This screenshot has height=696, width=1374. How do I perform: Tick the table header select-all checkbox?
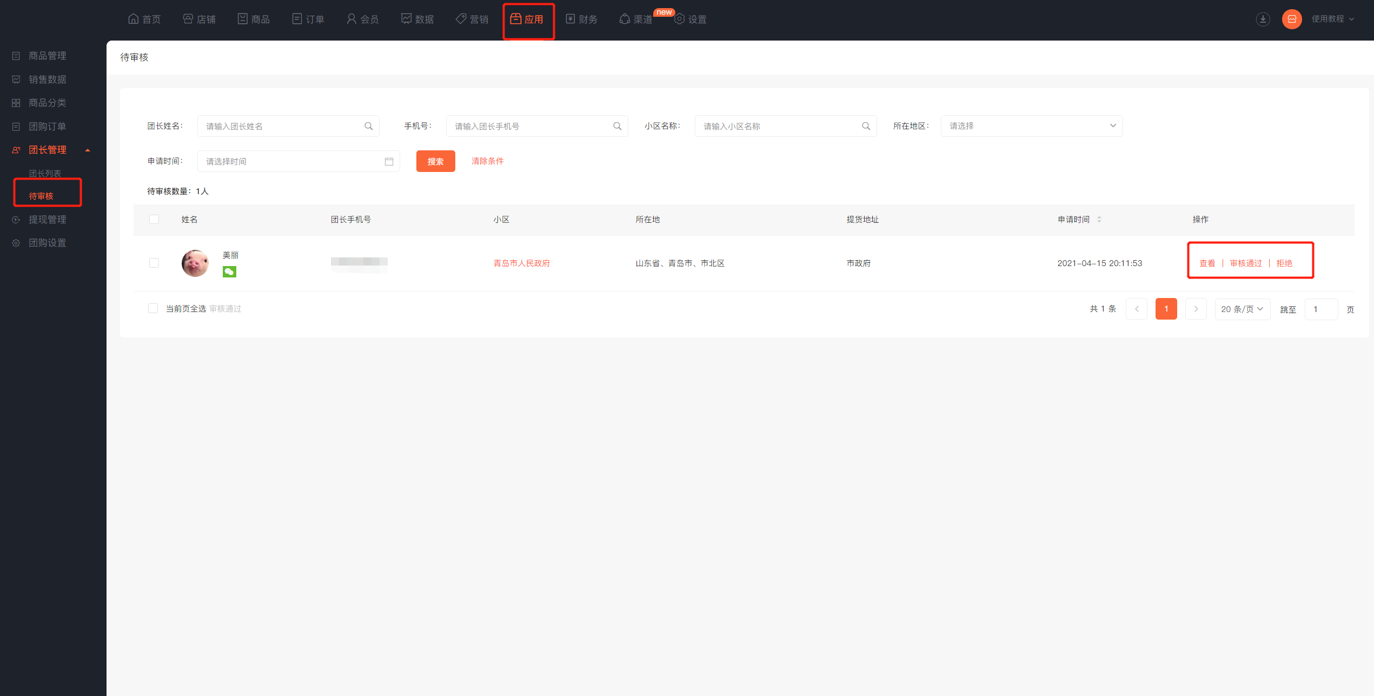point(154,219)
